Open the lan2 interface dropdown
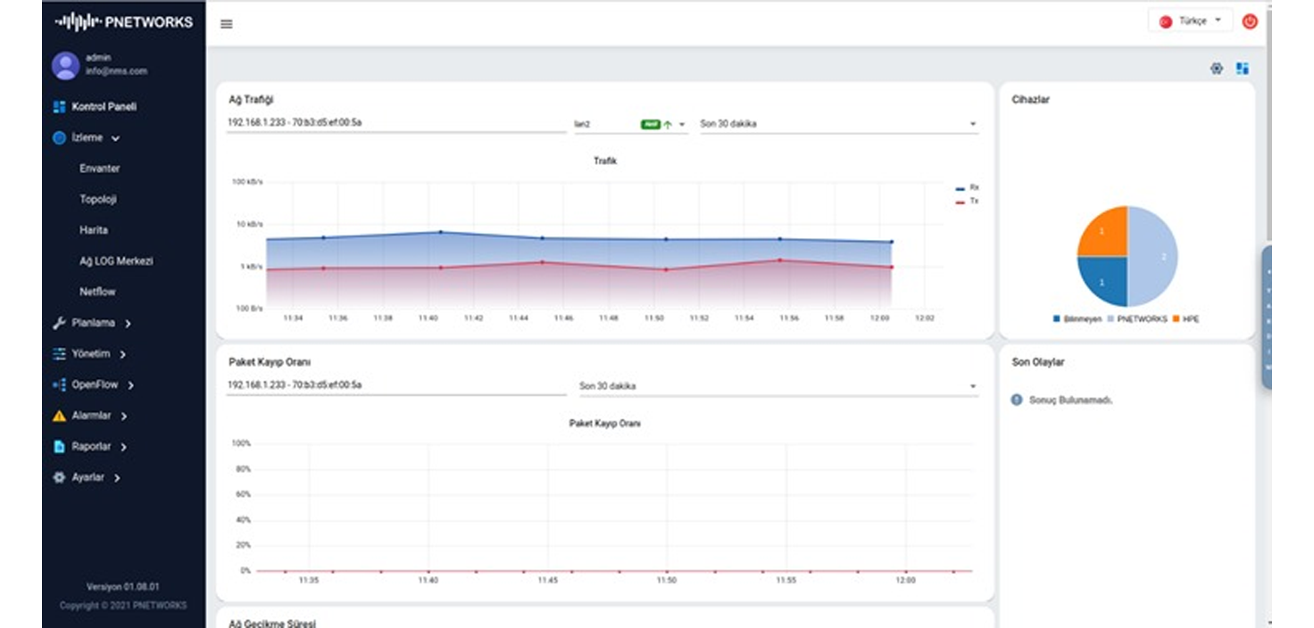 coord(630,124)
